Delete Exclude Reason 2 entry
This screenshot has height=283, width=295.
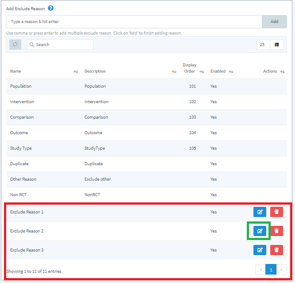[276, 231]
